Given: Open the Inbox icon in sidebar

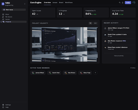Looking at the screenshot, I should [x=3, y=14].
